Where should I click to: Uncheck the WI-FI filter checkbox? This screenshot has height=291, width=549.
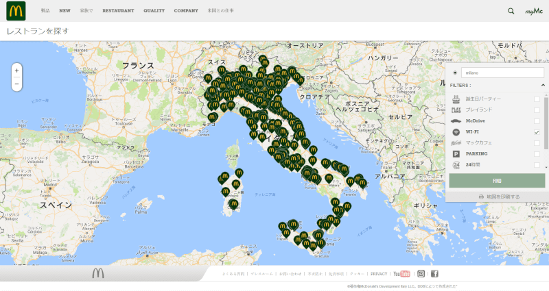click(537, 132)
